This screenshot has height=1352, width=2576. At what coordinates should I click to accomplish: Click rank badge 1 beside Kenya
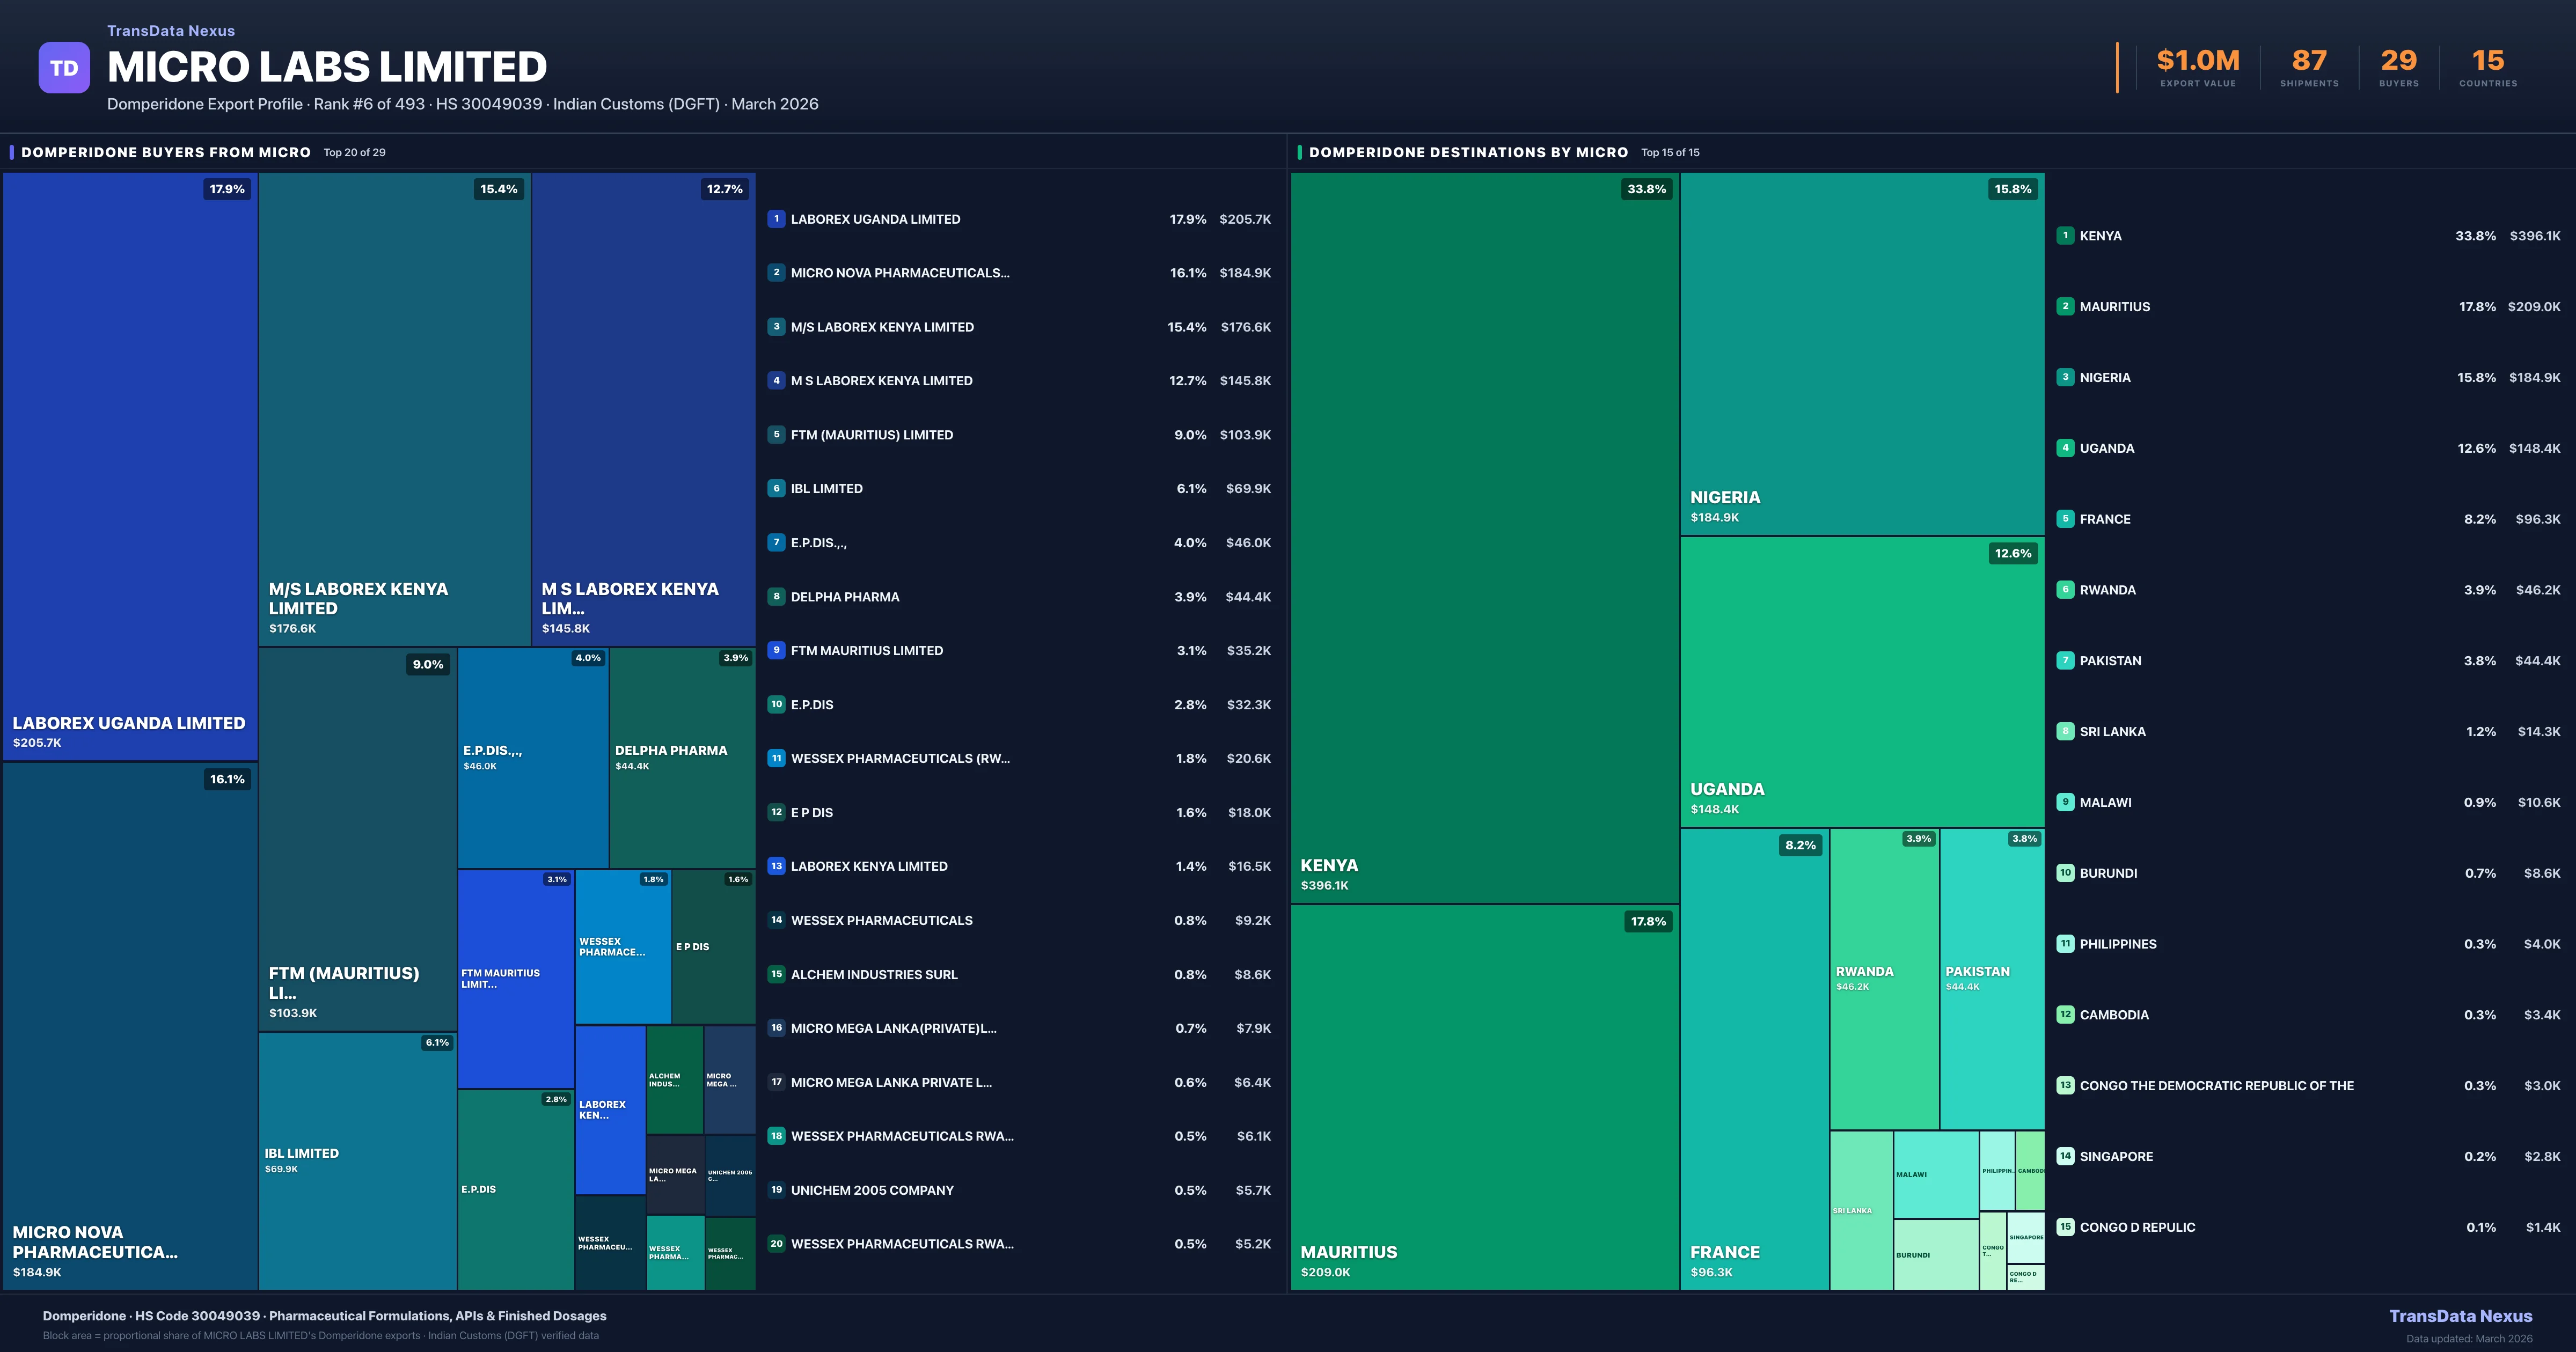(x=2065, y=236)
